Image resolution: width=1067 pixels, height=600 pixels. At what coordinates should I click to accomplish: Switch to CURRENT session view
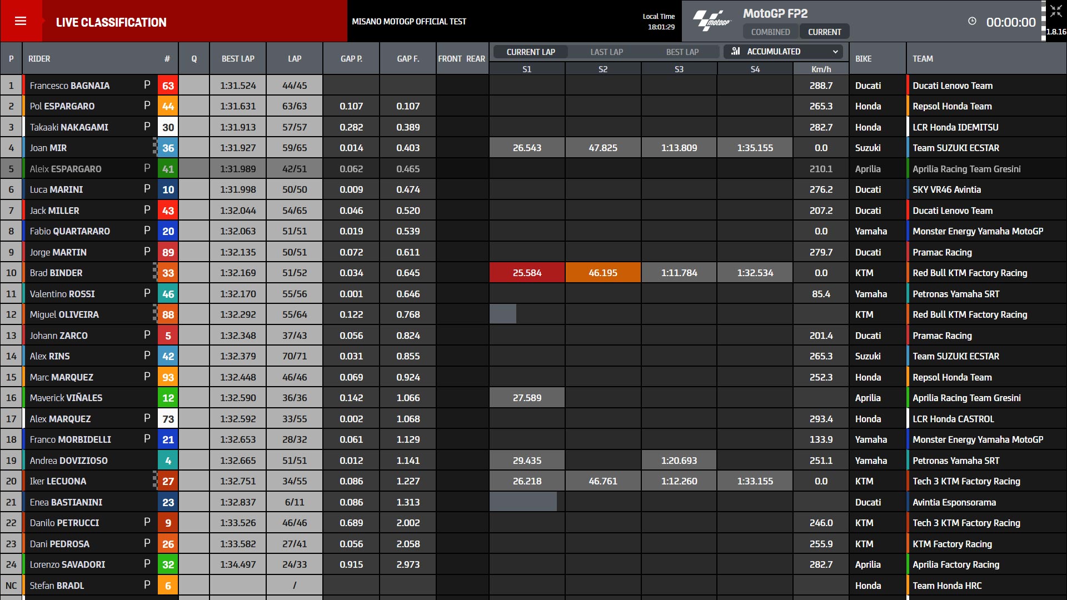tap(824, 32)
